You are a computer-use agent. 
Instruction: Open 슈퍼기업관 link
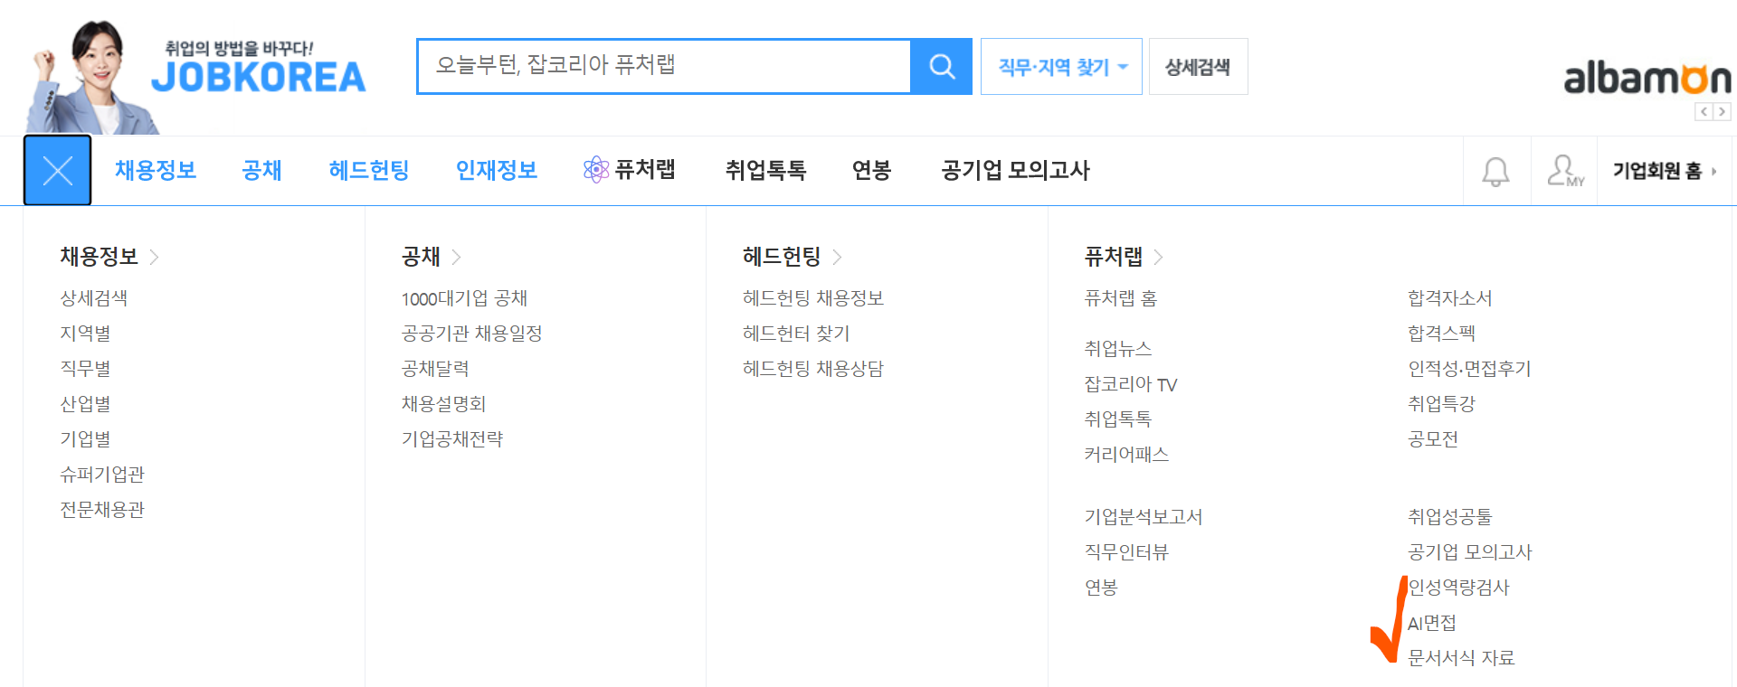coord(102,475)
